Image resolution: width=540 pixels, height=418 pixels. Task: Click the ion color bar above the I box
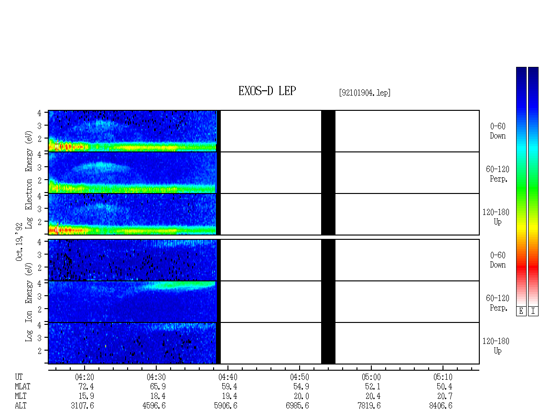pyautogui.click(x=533, y=186)
